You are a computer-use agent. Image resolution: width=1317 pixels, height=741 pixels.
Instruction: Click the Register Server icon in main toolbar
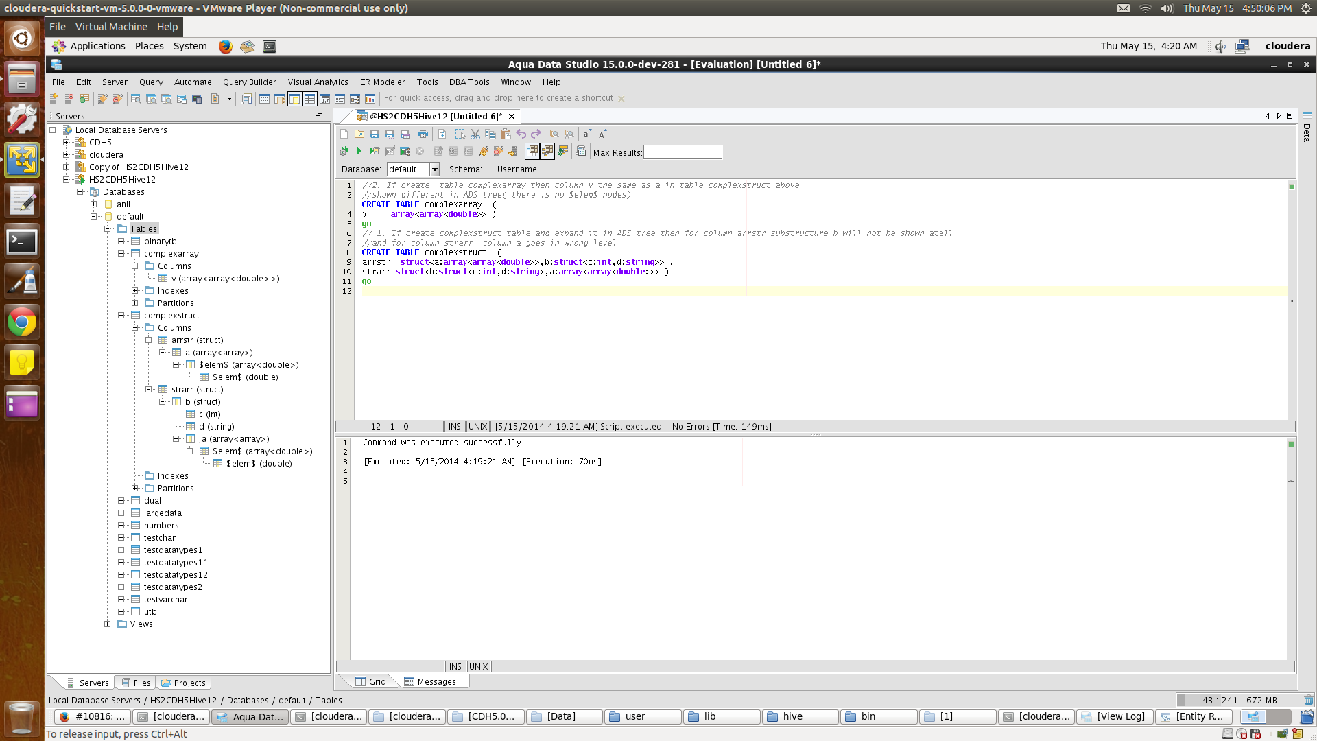coord(54,99)
